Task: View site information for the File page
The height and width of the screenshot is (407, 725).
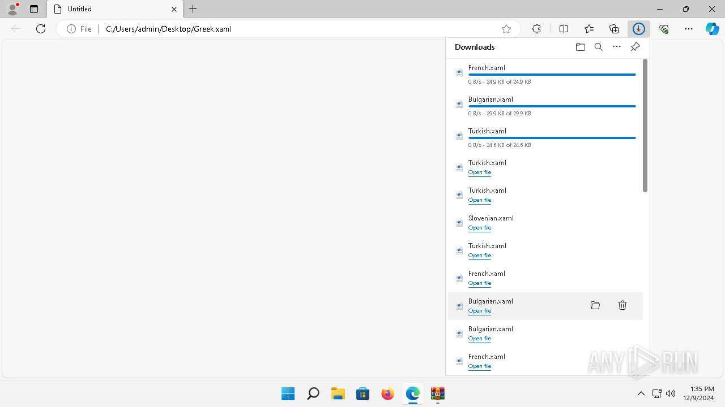Action: coord(79,29)
